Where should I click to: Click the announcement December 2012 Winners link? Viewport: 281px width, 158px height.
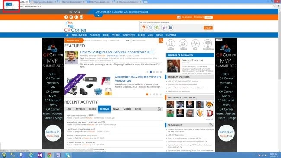coord(121,12)
